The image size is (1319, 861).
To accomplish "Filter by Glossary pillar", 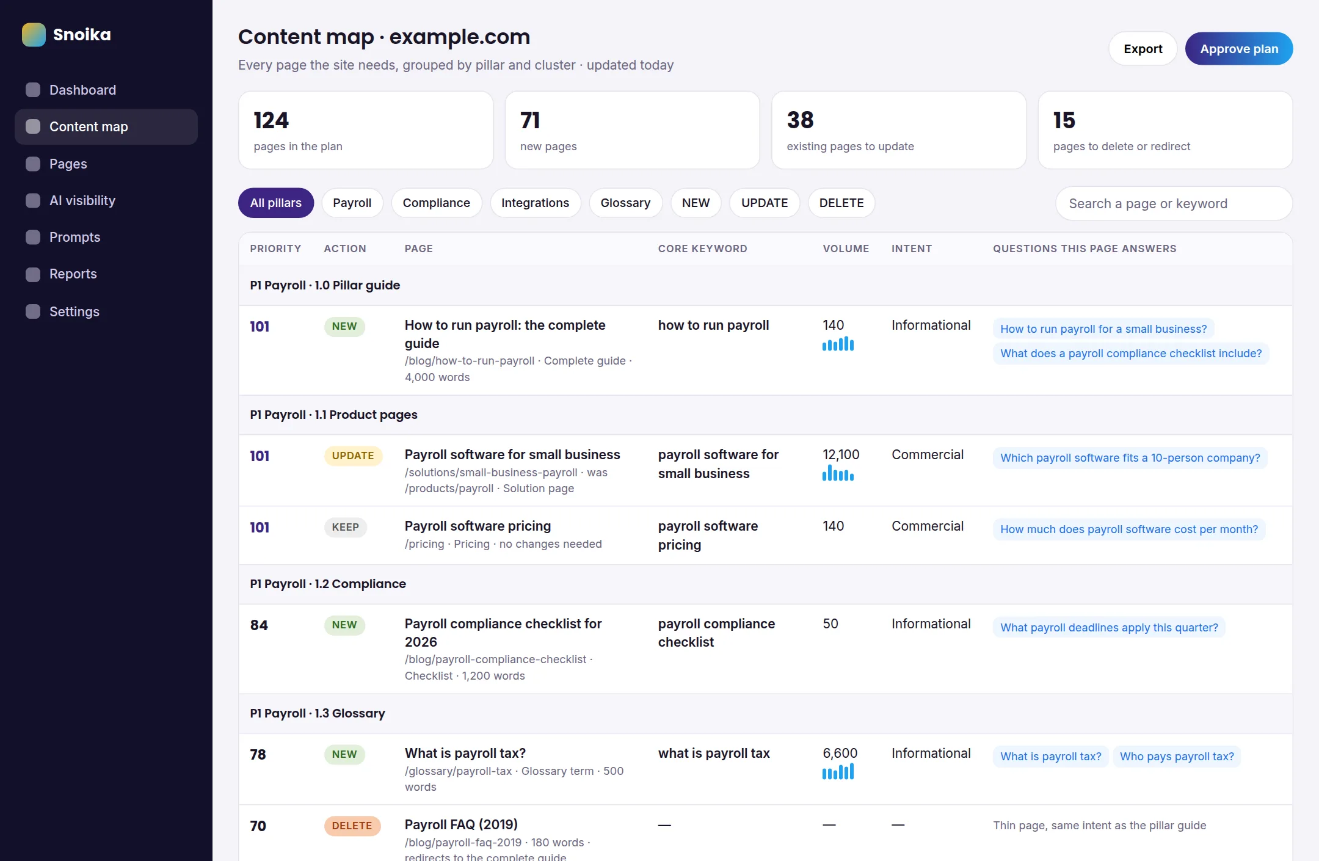I will 625,203.
